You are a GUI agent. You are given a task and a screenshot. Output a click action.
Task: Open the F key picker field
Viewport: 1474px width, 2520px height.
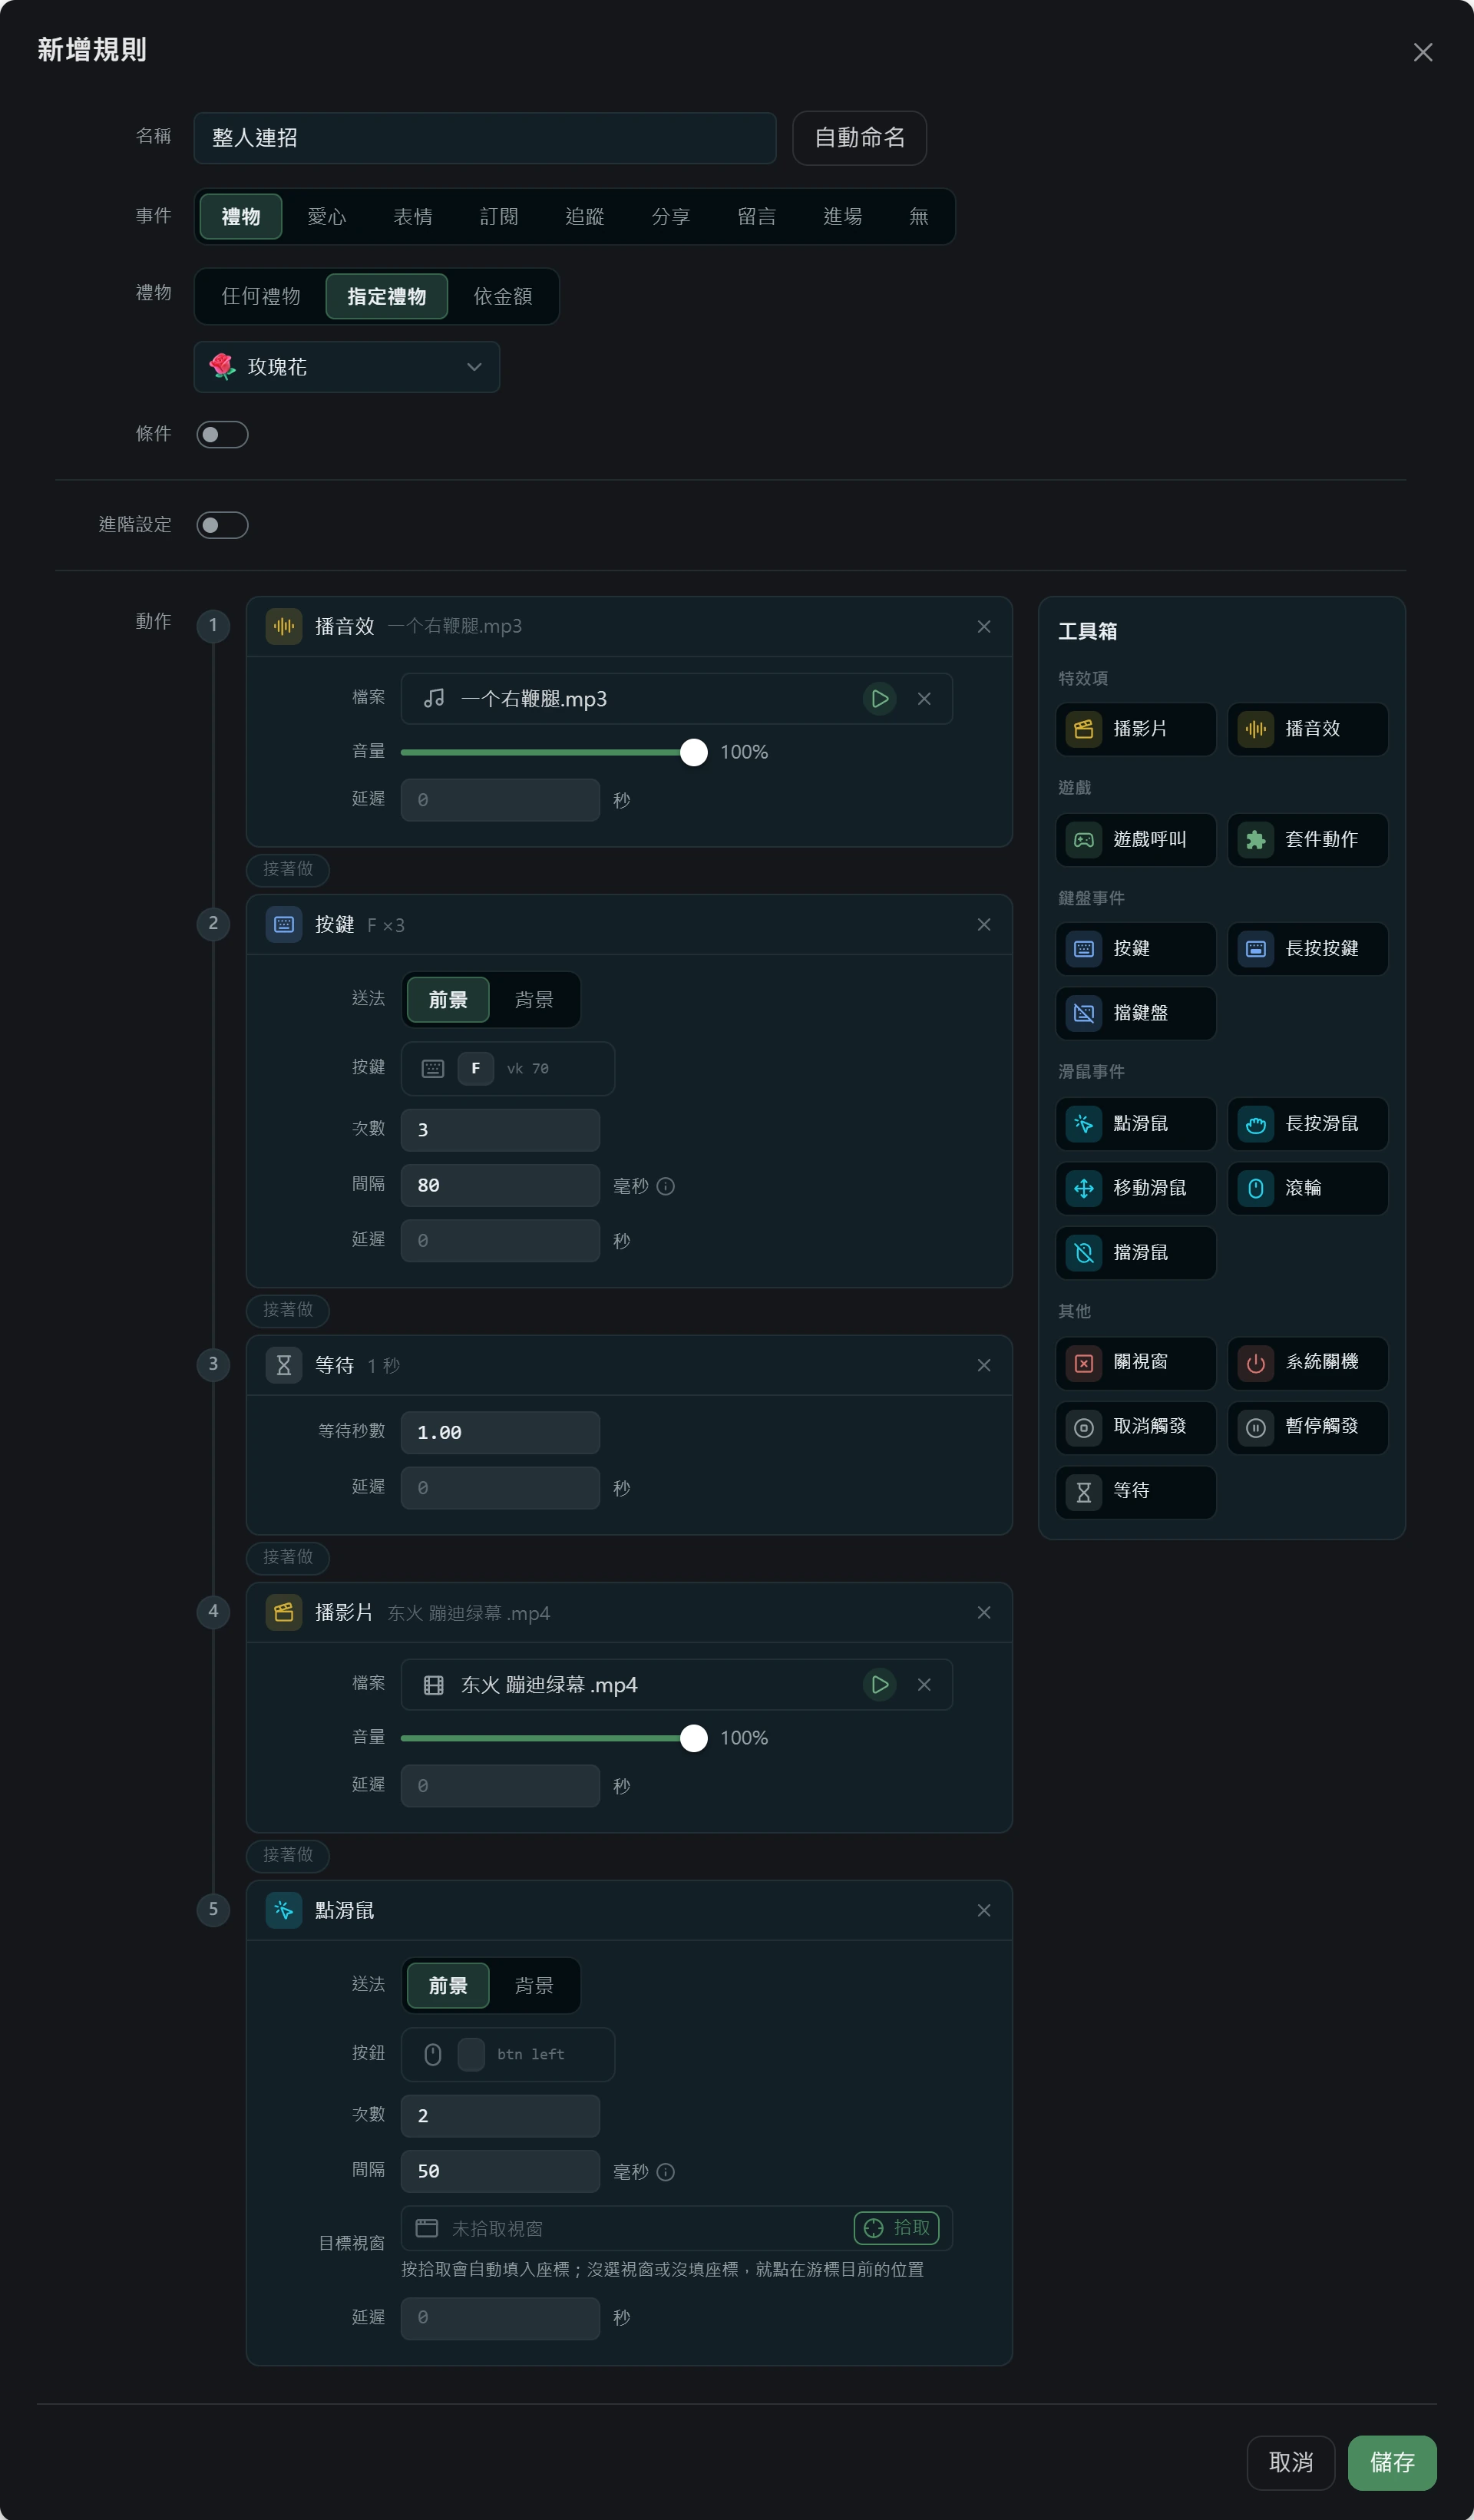pyautogui.click(x=507, y=1068)
